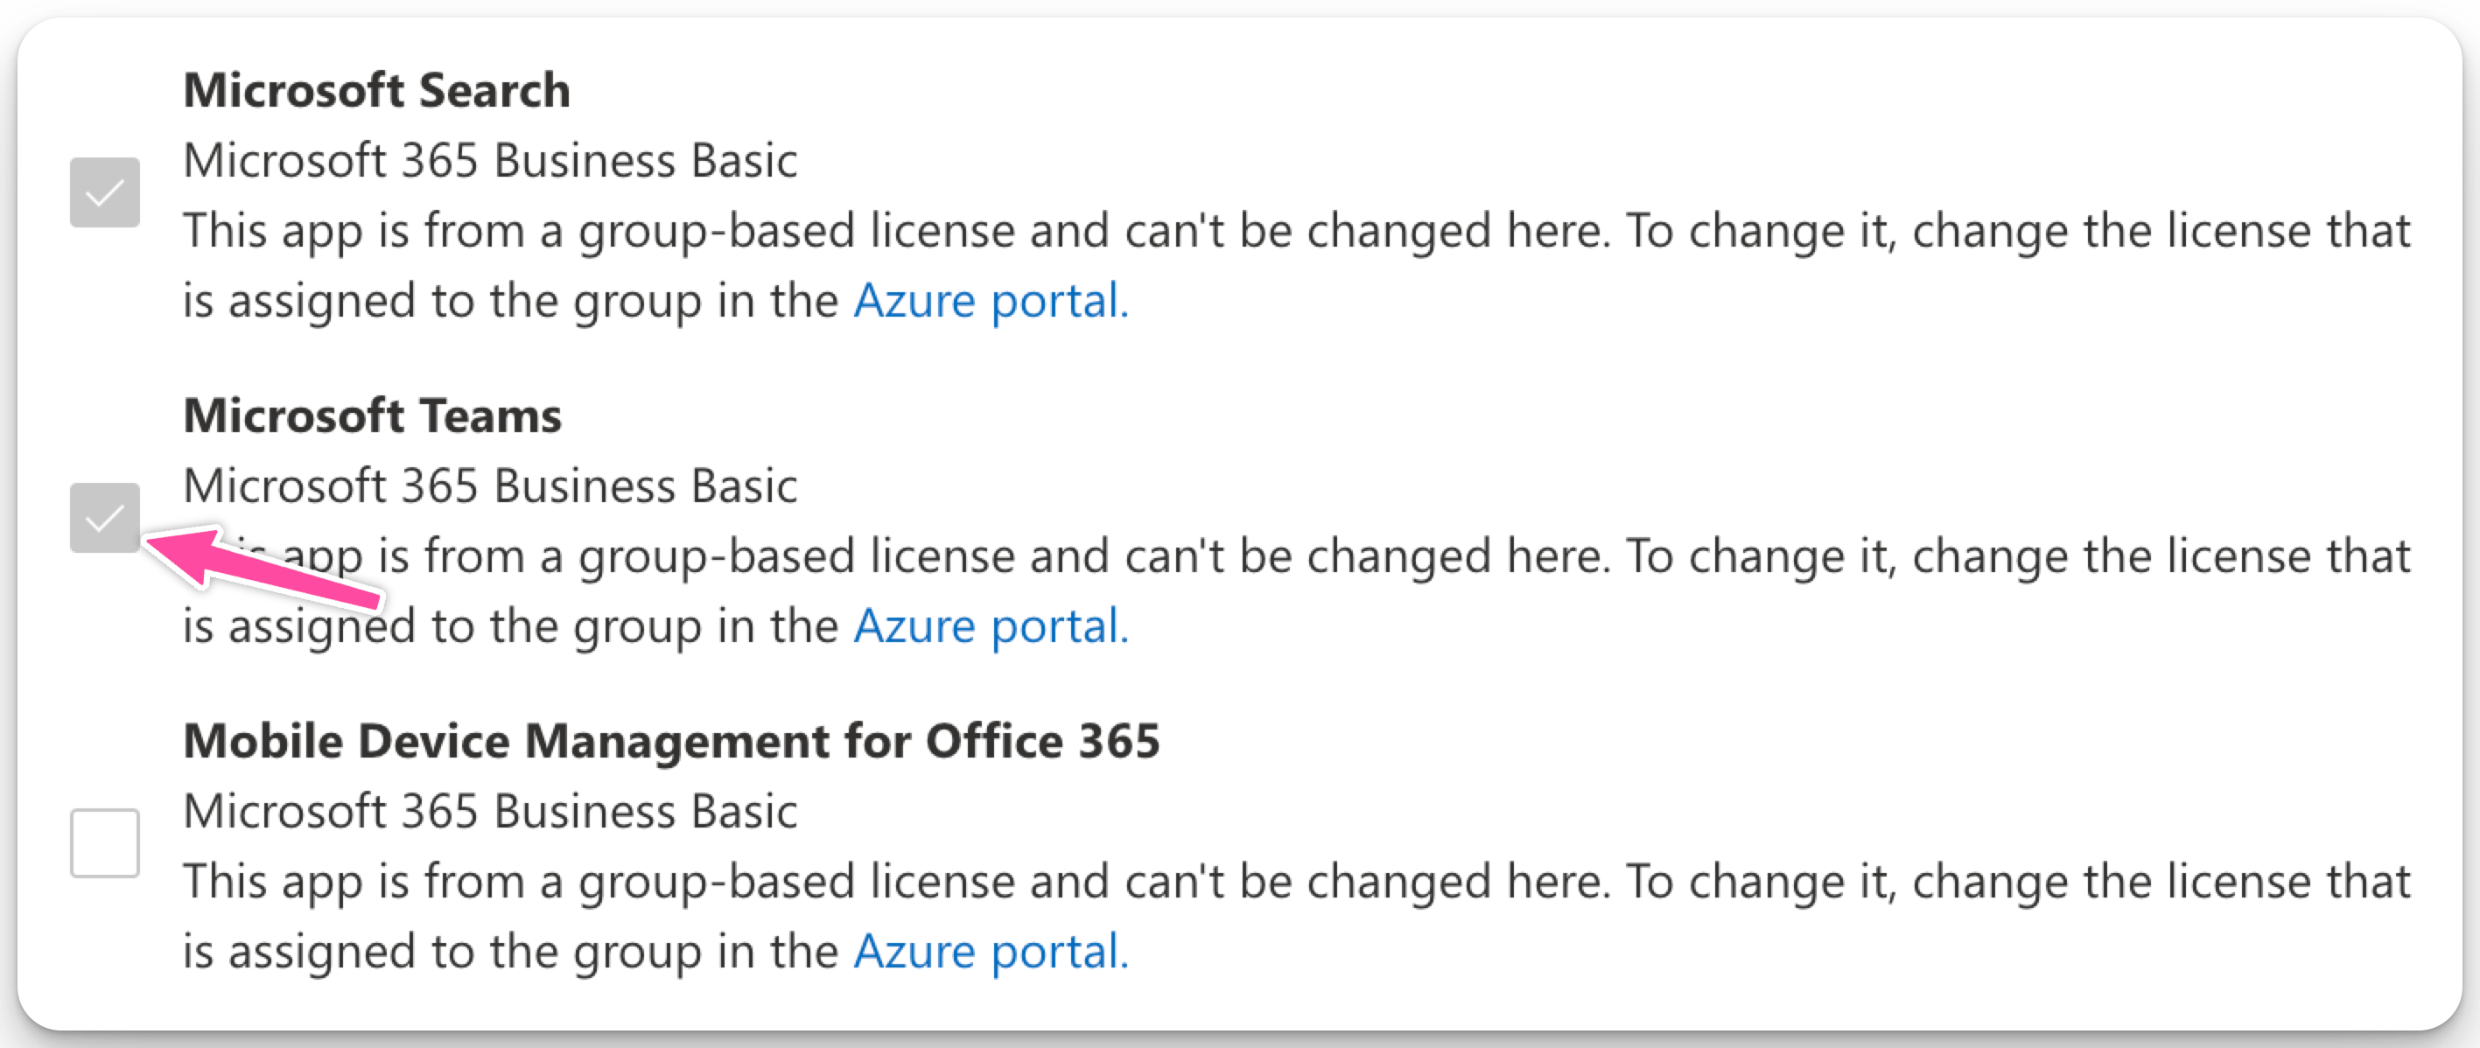Viewport: 2480px width, 1048px height.
Task: Click Microsoft 365 Business Basic under Microsoft Search
Action: (x=490, y=161)
